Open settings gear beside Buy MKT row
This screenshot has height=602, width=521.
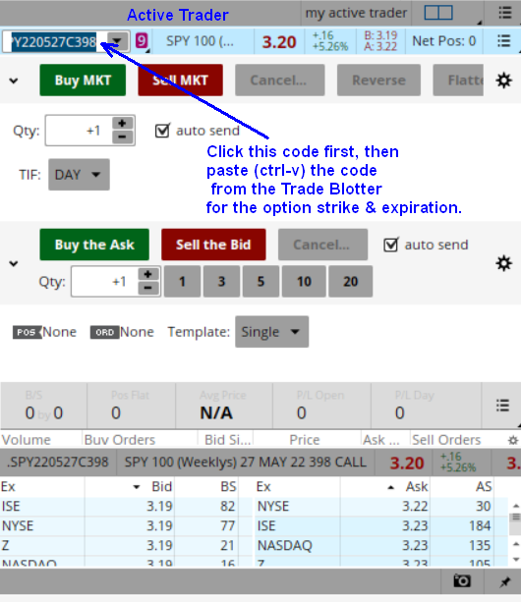503,81
